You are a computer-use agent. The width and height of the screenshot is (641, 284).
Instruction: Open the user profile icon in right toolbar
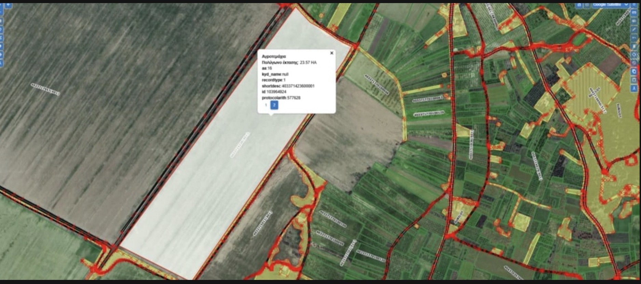click(x=634, y=88)
